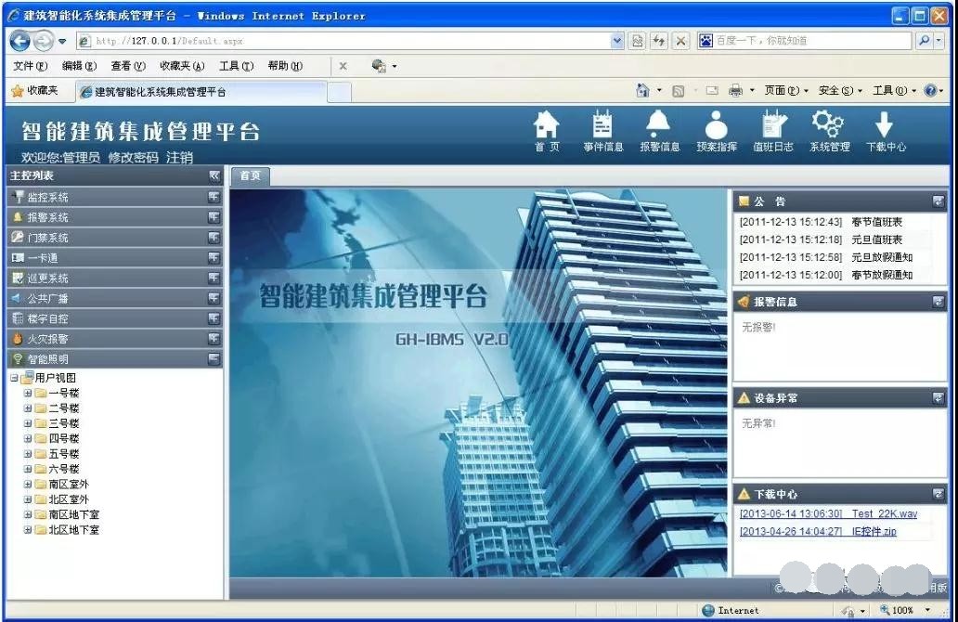This screenshot has width=958, height=622.
Task: Click the 修改密码 link
Action: (x=134, y=158)
